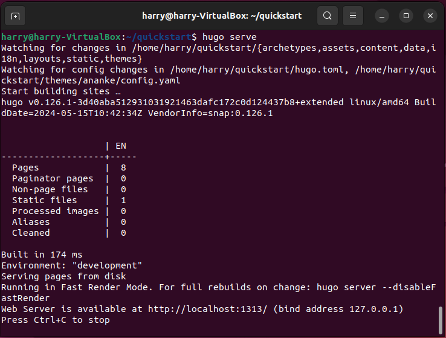Open the hamburger menu

[x=354, y=15]
